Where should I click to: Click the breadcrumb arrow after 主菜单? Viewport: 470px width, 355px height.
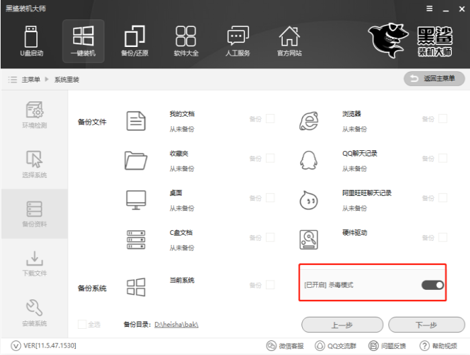pos(47,79)
